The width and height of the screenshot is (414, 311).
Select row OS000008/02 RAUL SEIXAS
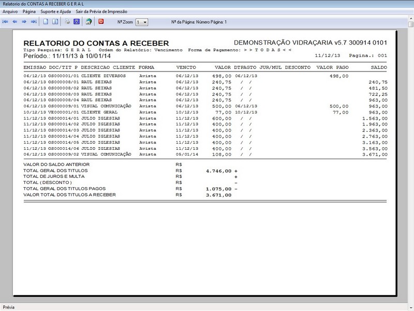point(205,88)
